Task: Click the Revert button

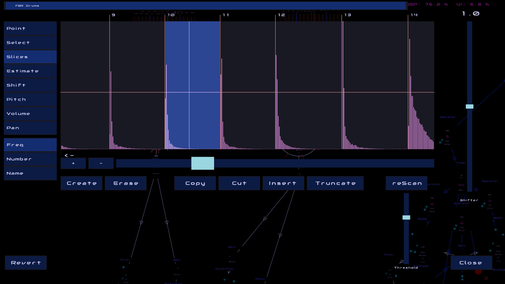Action: pyautogui.click(x=26, y=262)
